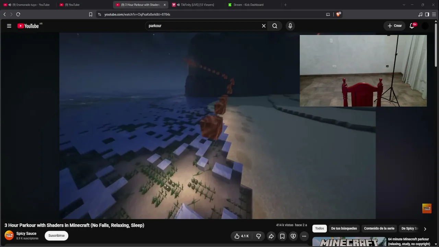Go to YouTube home via the logo

click(28, 26)
